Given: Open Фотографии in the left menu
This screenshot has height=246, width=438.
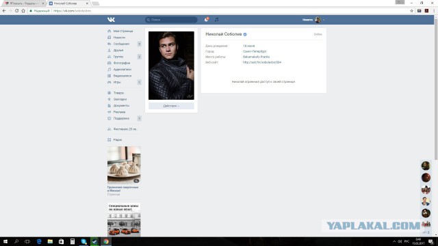Looking at the screenshot, I should click(122, 63).
